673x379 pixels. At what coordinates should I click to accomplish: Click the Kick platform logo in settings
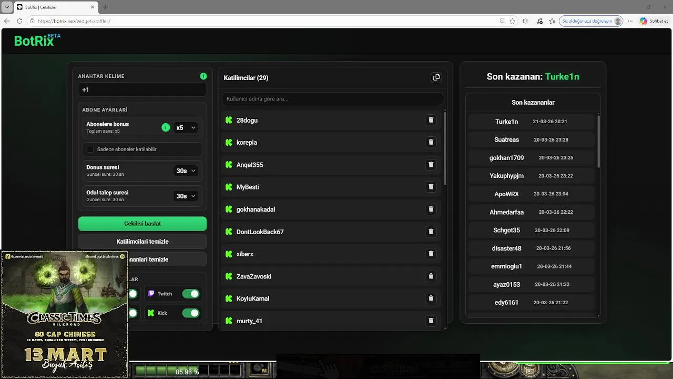tap(151, 313)
